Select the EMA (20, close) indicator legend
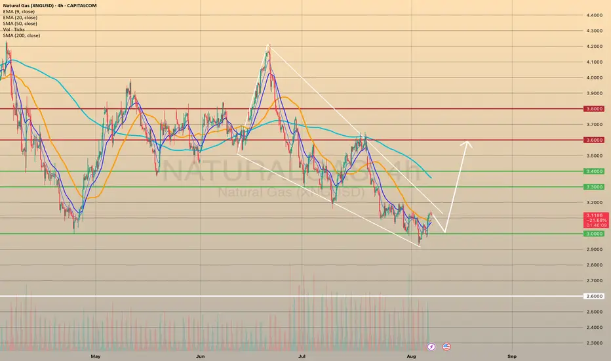Viewport: 611px width, 361px height. tap(20, 18)
